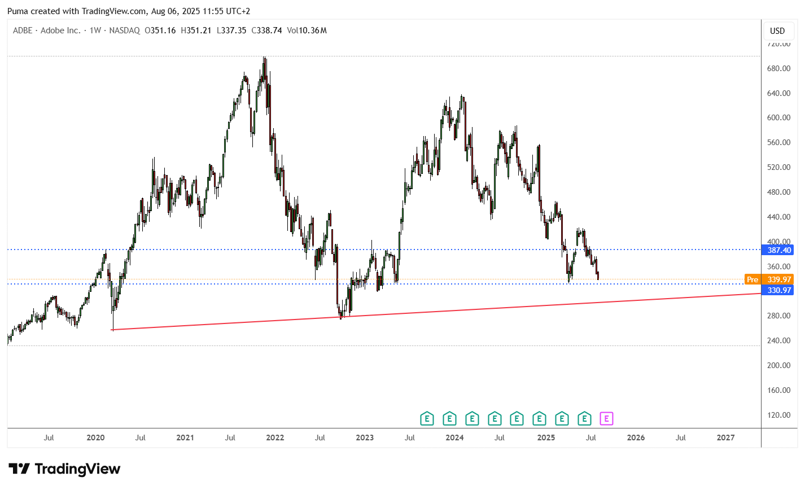The width and height of the screenshot is (805, 490).
Task: Click the third green earnings E icon
Action: click(x=472, y=418)
